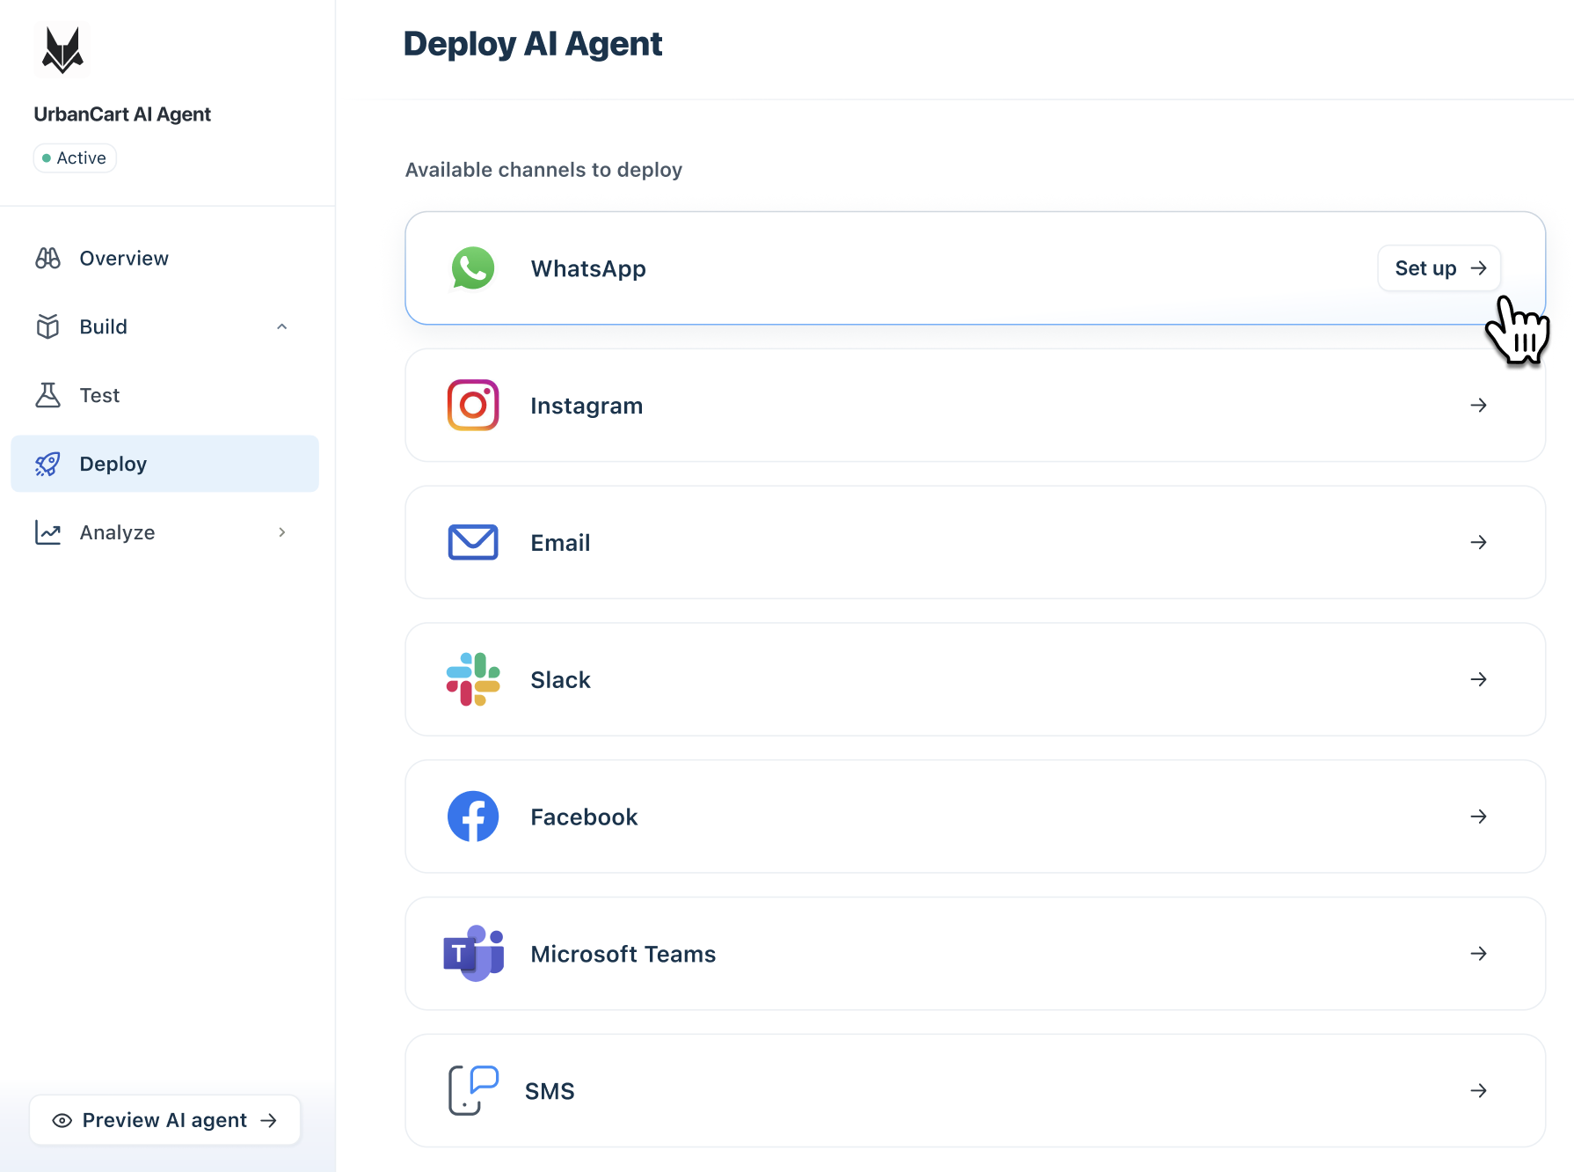Viewport: 1574px width, 1172px height.
Task: Click the Active status badge
Action: (75, 158)
